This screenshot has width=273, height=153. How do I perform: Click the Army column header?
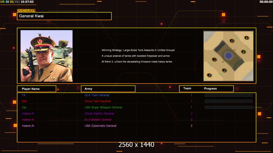point(108,89)
